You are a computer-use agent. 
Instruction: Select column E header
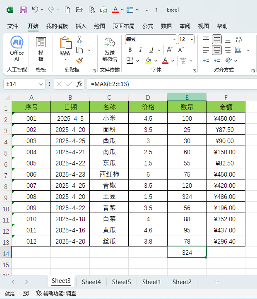pos(187,97)
